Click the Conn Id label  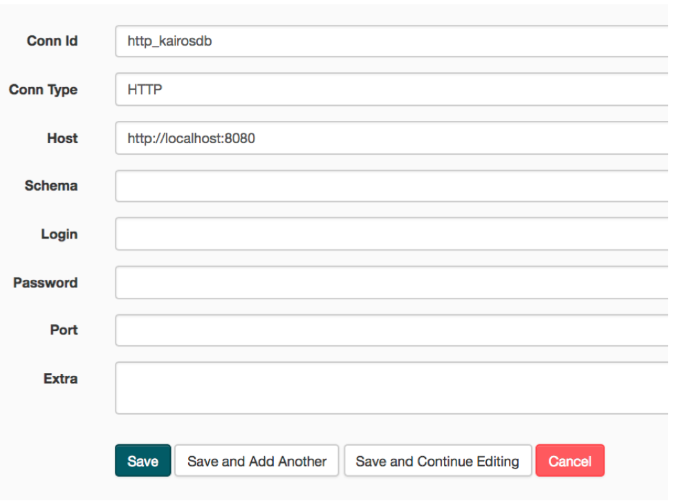tap(53, 41)
